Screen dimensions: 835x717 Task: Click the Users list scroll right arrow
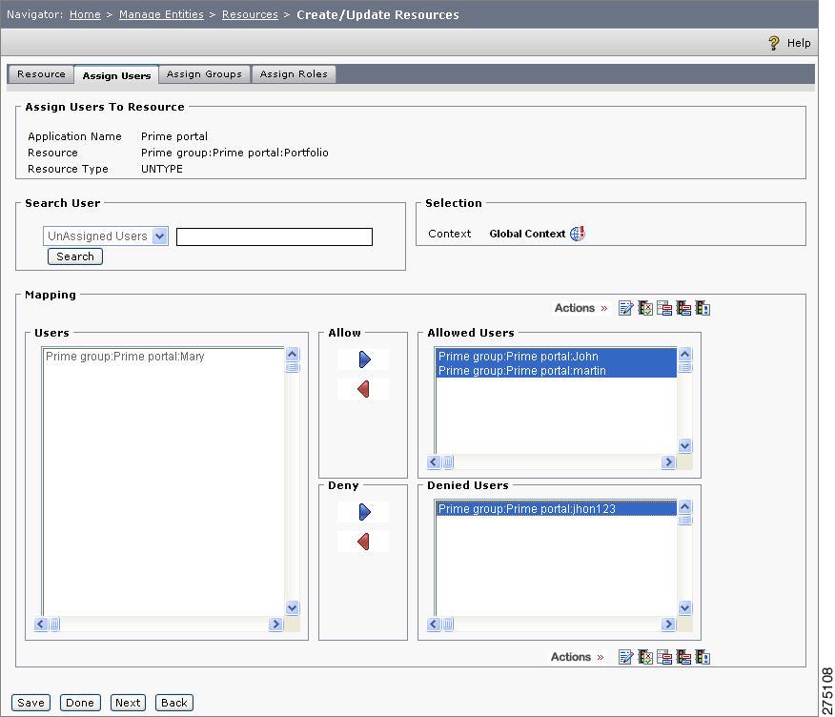click(275, 625)
